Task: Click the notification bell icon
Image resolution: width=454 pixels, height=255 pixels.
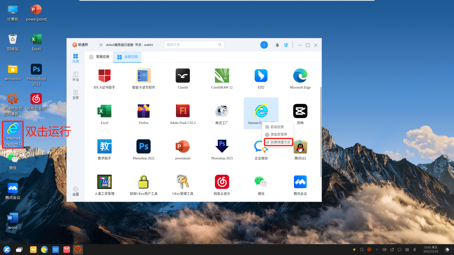Action: (x=277, y=45)
